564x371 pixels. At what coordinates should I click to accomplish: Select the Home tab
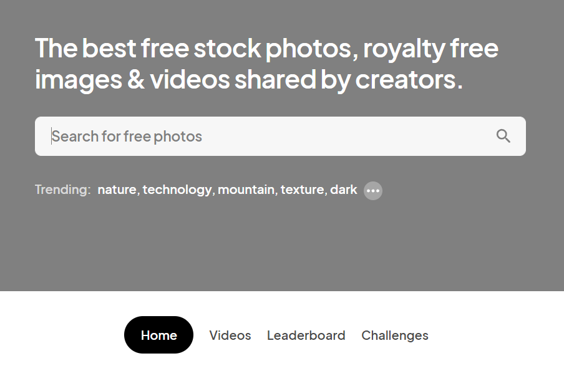coord(158,335)
